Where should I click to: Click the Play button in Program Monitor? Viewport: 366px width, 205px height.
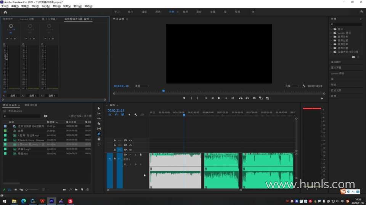[x=219, y=98]
